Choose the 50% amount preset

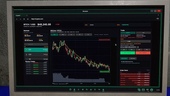click(x=132, y=50)
